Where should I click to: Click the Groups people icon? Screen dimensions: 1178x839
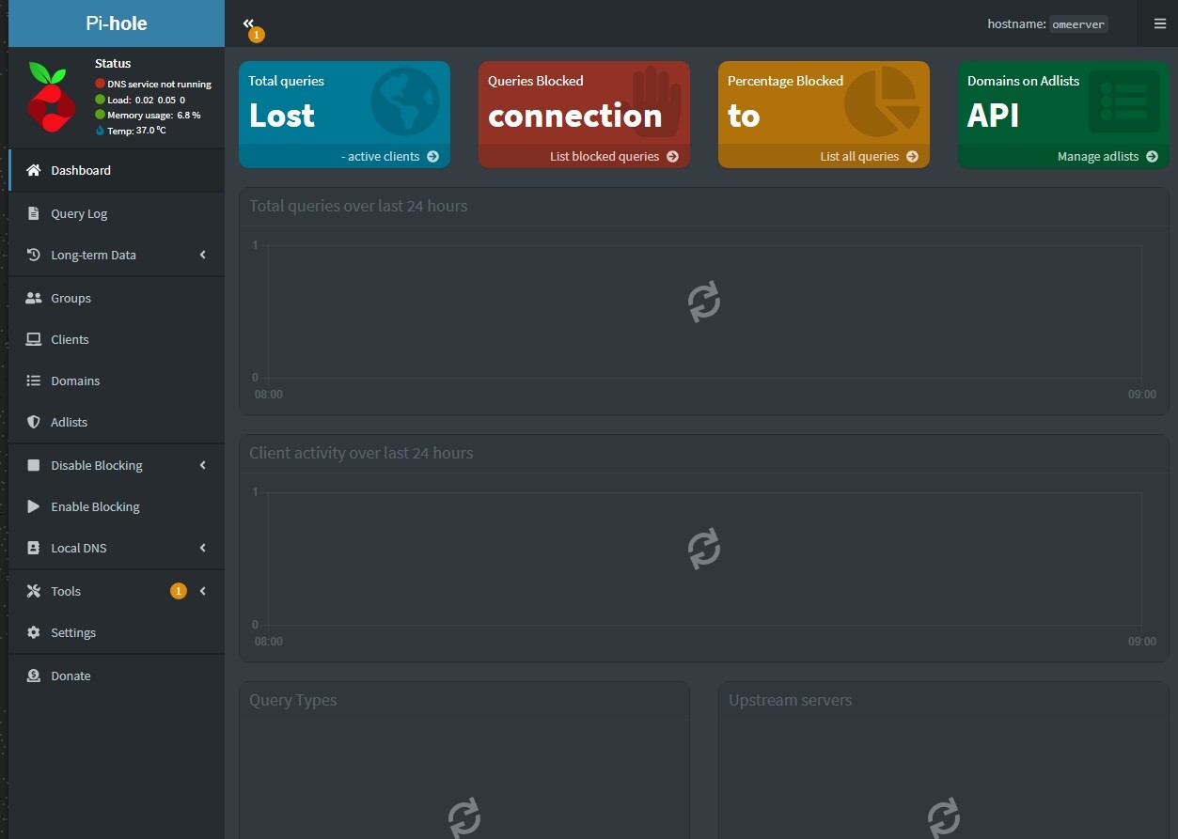coord(34,298)
